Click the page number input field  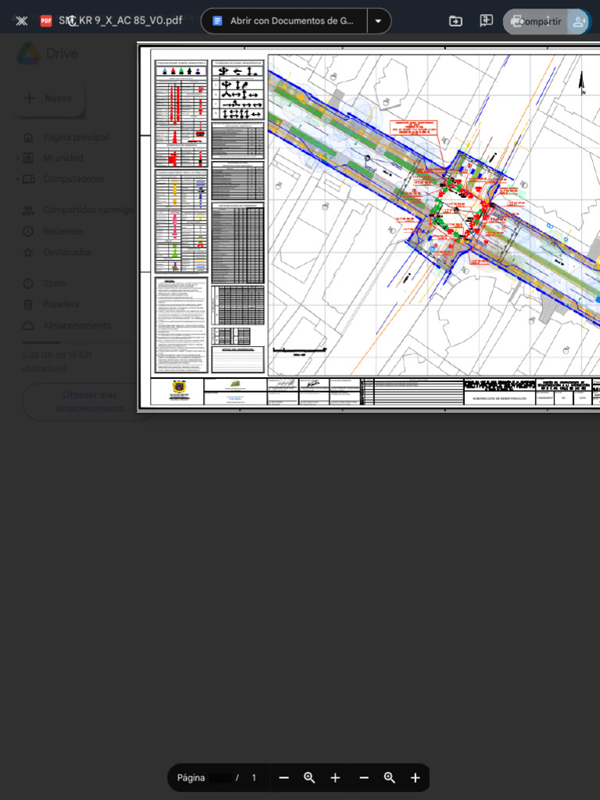[x=220, y=777]
